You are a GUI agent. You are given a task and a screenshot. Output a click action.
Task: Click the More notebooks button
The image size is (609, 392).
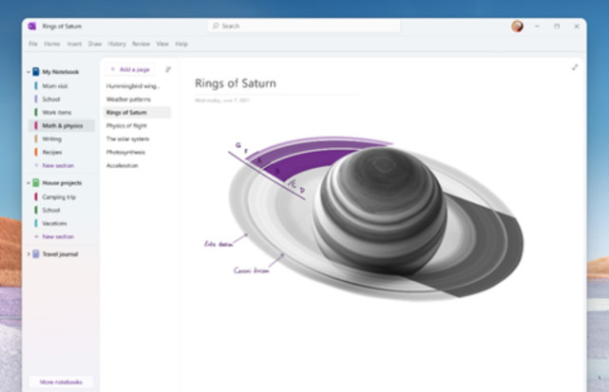click(x=61, y=382)
